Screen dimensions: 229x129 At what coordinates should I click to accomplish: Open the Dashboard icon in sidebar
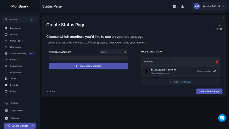[6, 28]
